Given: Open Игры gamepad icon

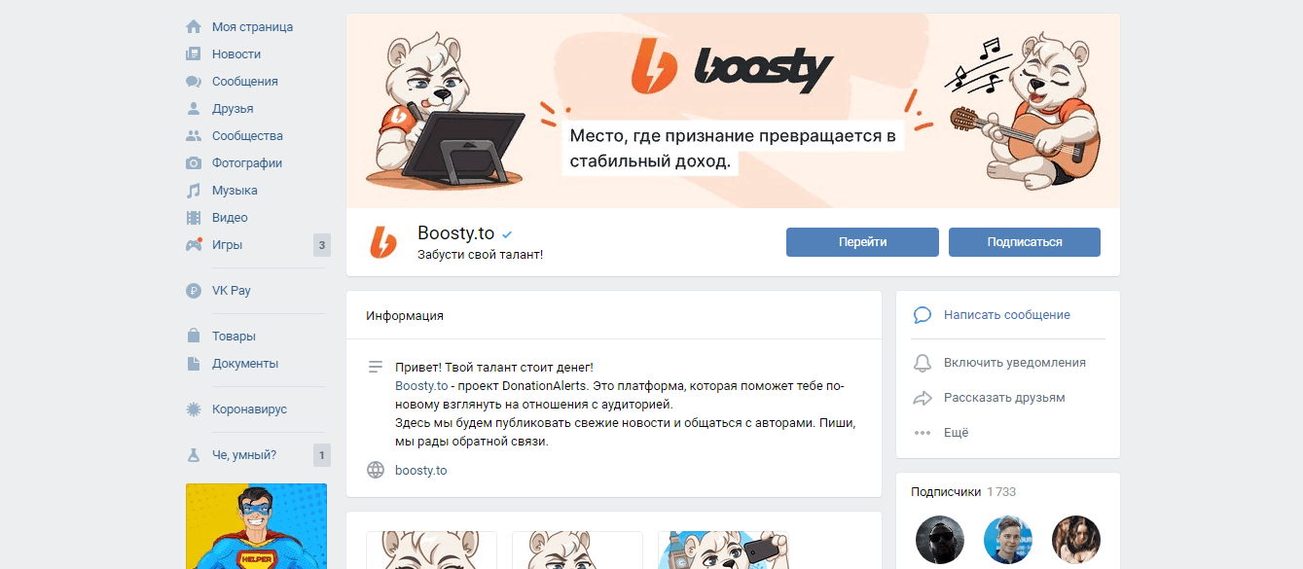Looking at the screenshot, I should [x=194, y=245].
